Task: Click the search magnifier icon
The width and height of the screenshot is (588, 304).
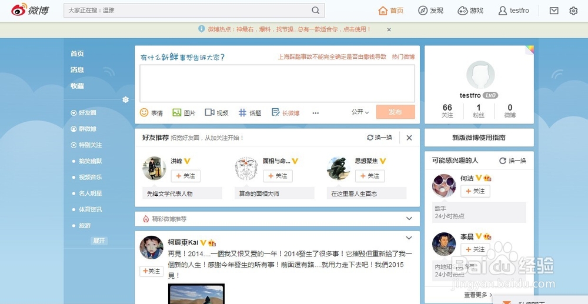Action: (316, 11)
